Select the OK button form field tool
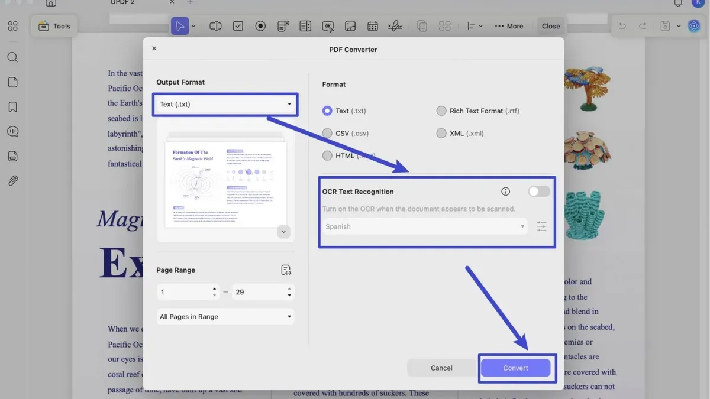The height and width of the screenshot is (399, 710). (328, 26)
